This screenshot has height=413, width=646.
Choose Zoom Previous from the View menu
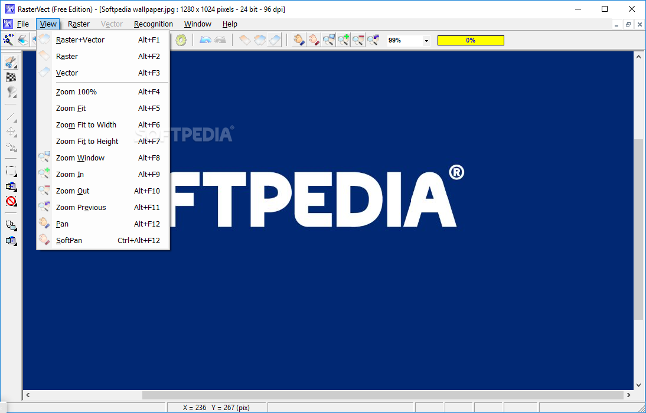click(103, 207)
